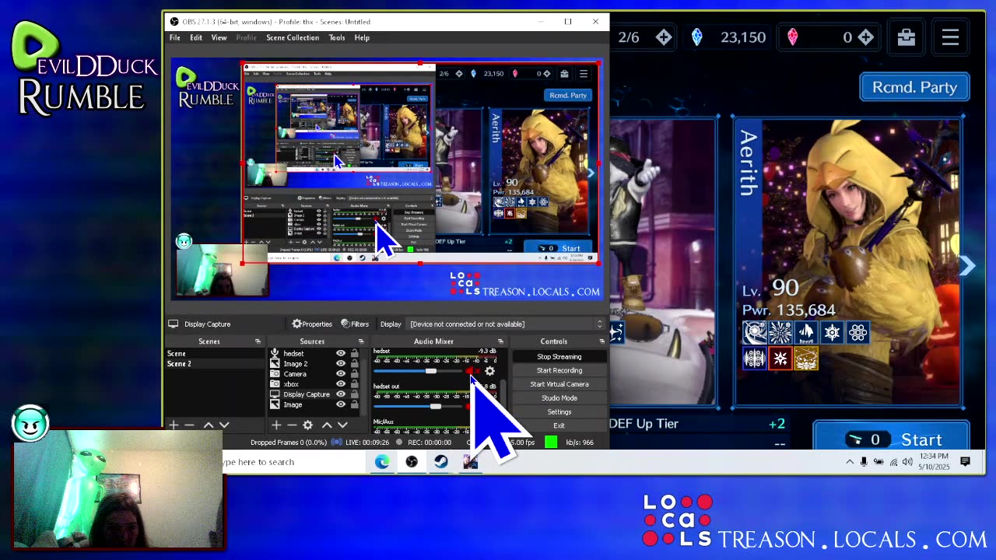
Task: Click Start Recording button
Action: [x=559, y=370]
